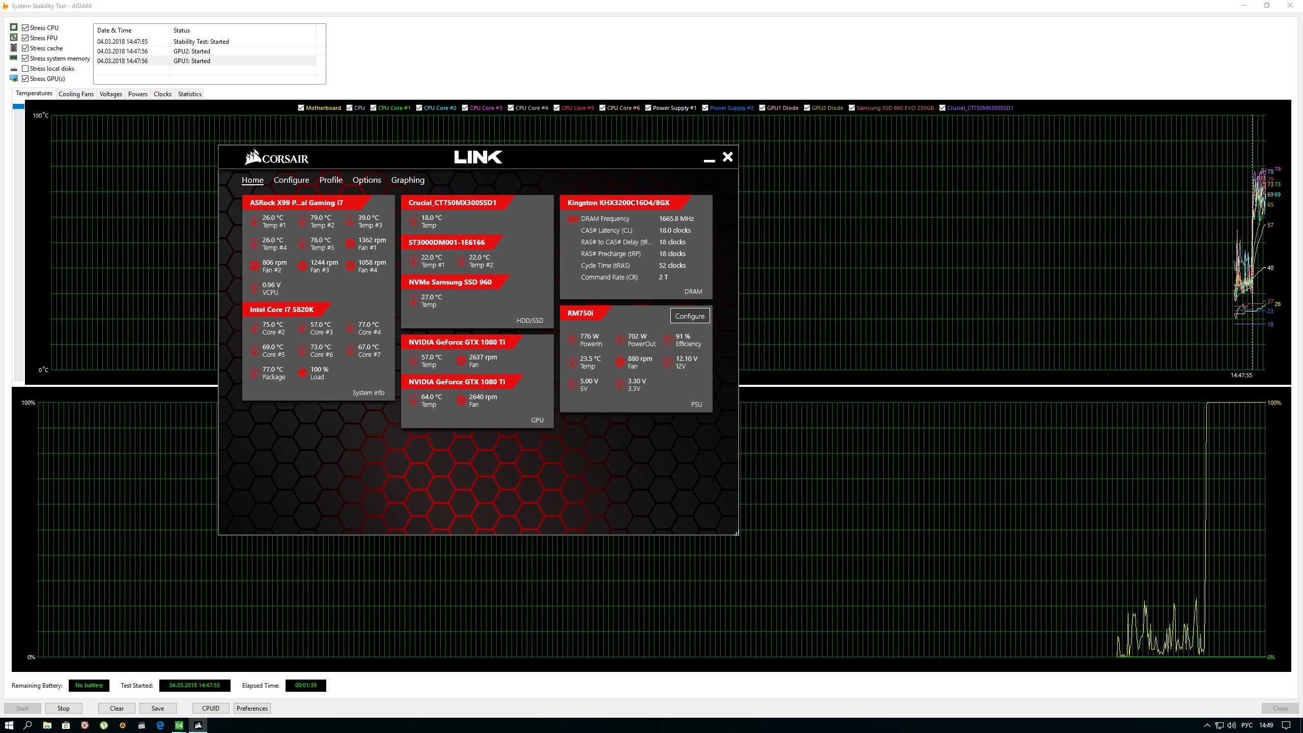
Task: Open Microsoft Edge from the taskbar
Action: coord(160,725)
